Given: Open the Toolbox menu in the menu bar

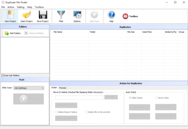Looking at the screenshot, I should coord(39,7).
